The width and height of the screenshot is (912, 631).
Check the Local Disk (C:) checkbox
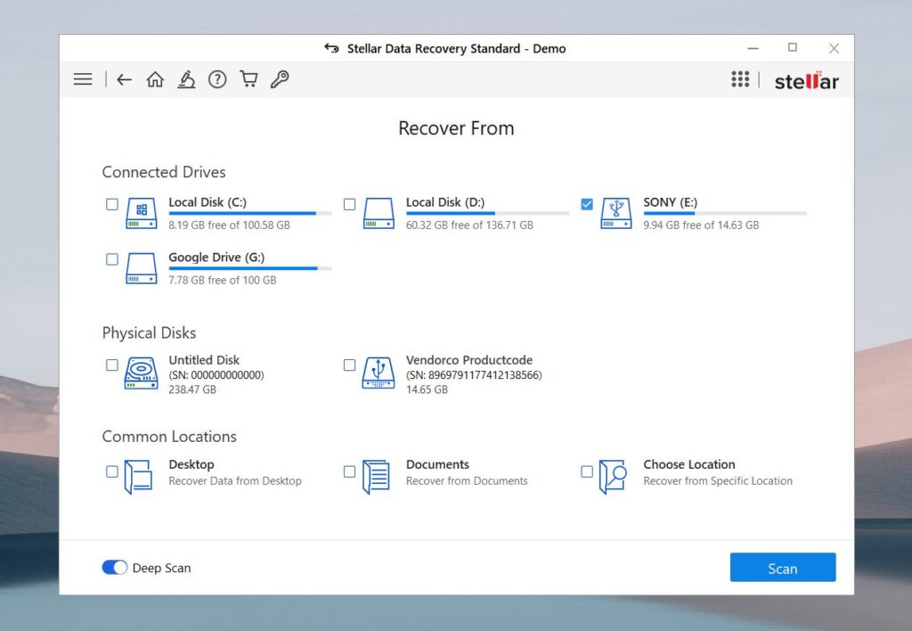(x=111, y=204)
